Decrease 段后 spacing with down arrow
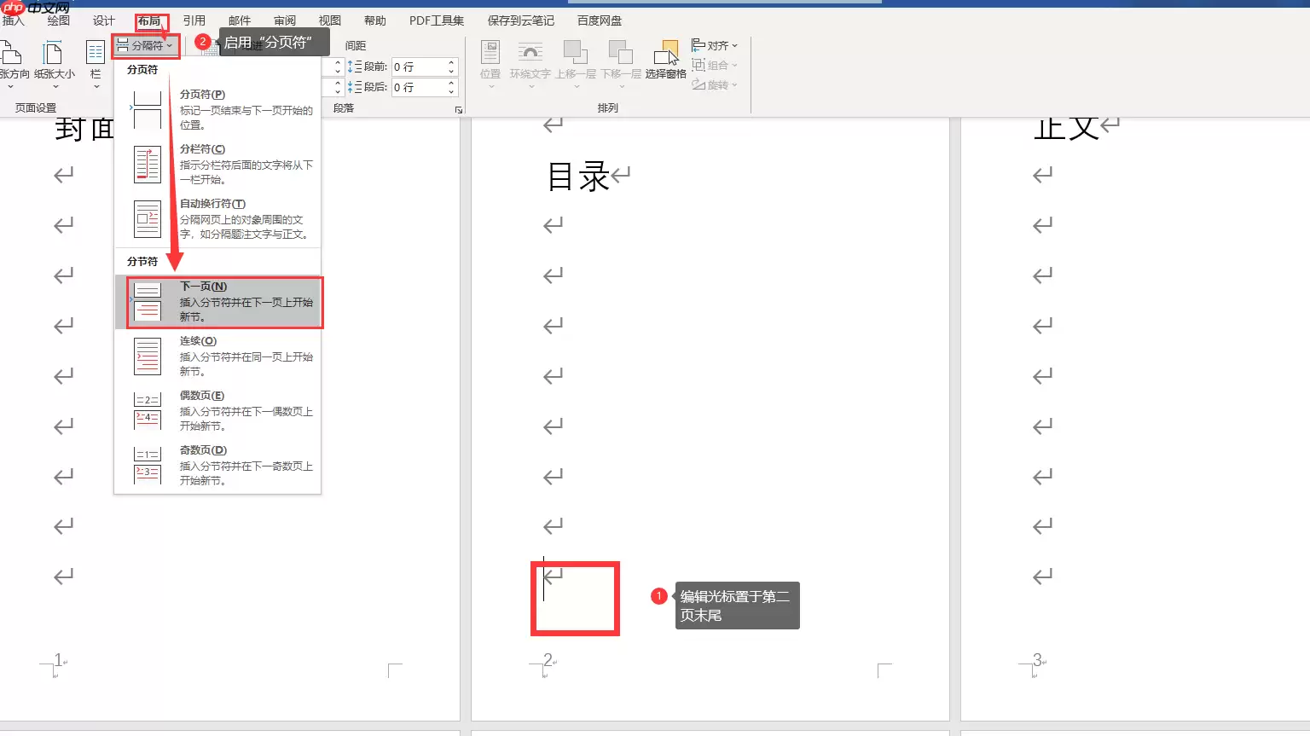 [x=451, y=91]
